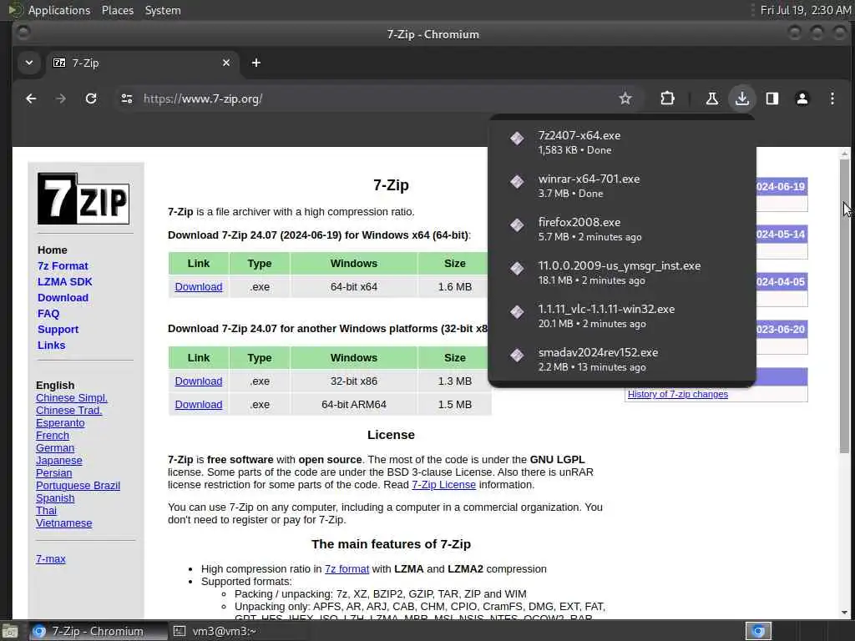Open History of 7-zip changes link
Image resolution: width=855 pixels, height=641 pixels.
[x=678, y=394]
